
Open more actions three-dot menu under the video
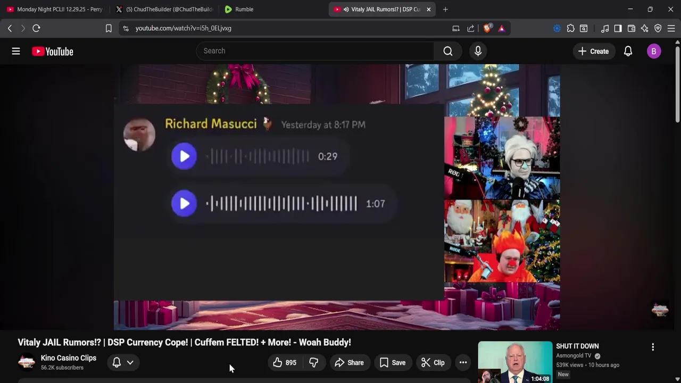pyautogui.click(x=463, y=363)
